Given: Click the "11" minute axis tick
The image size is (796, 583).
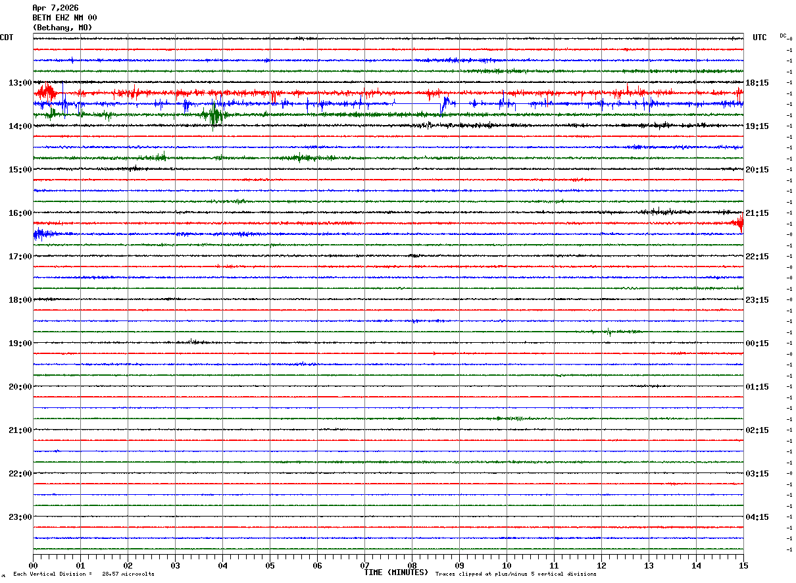Looking at the screenshot, I should pyautogui.click(x=554, y=565).
